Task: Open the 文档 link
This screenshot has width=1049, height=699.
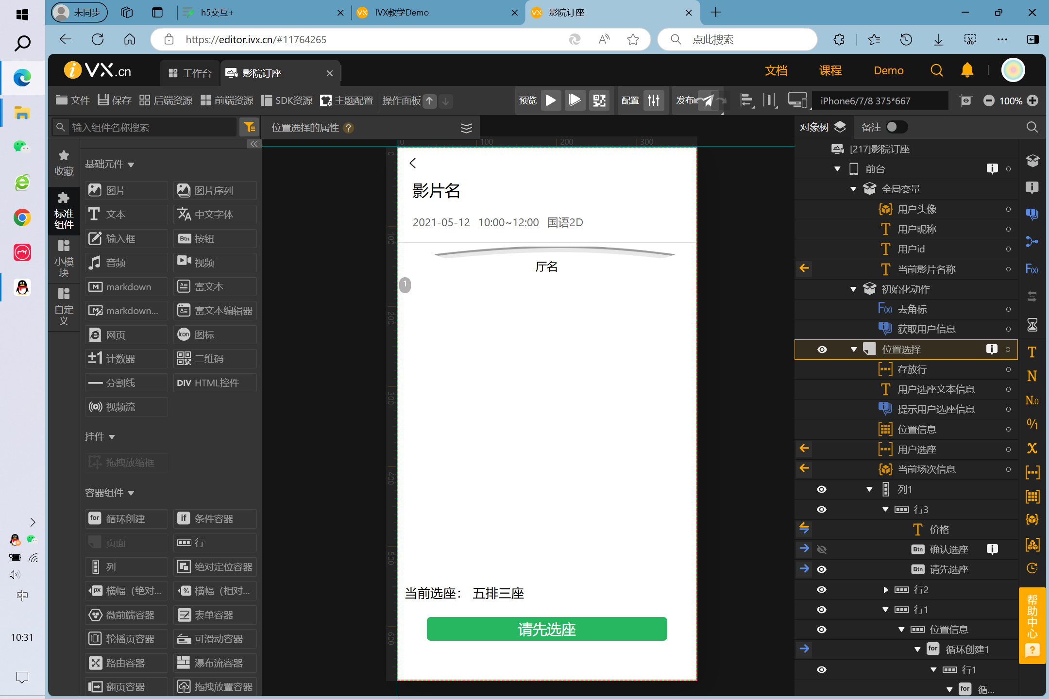Action: 776,71
